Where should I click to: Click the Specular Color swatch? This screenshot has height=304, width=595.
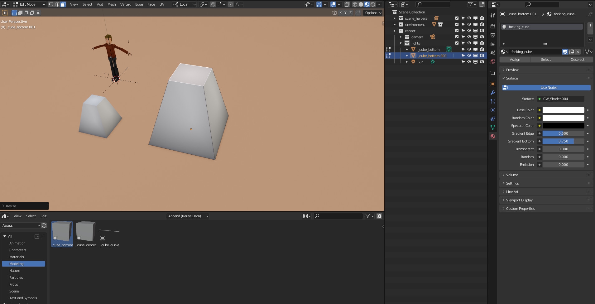[563, 126]
